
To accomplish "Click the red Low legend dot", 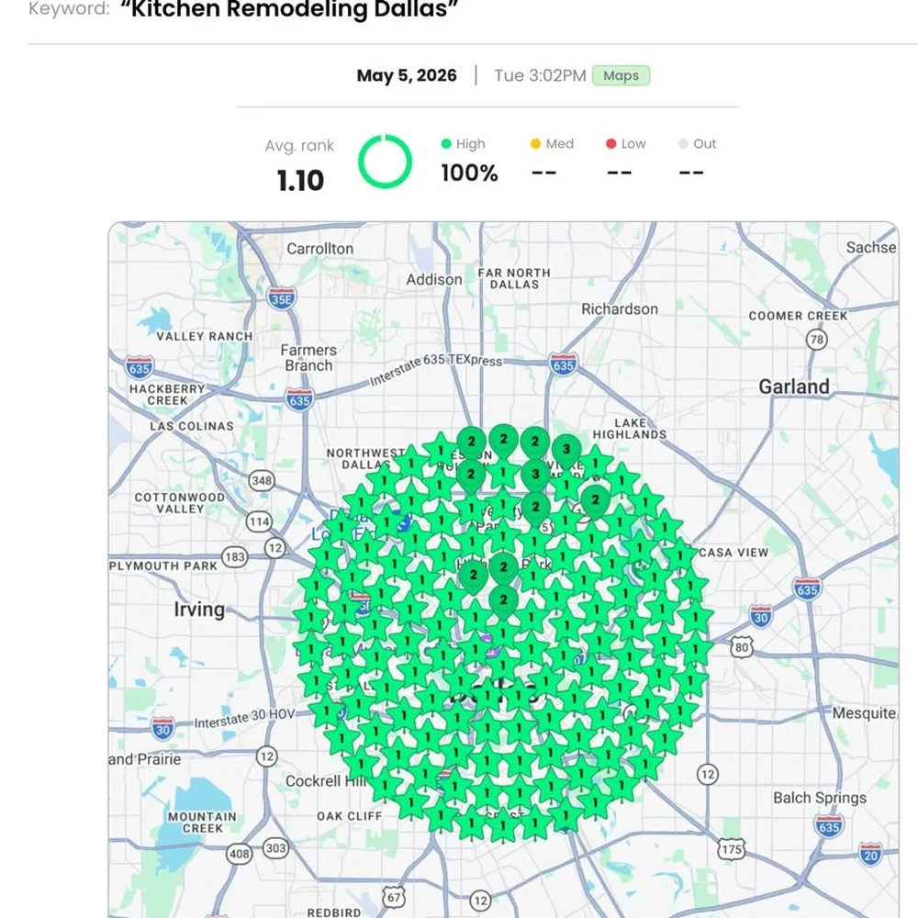I will 610,144.
